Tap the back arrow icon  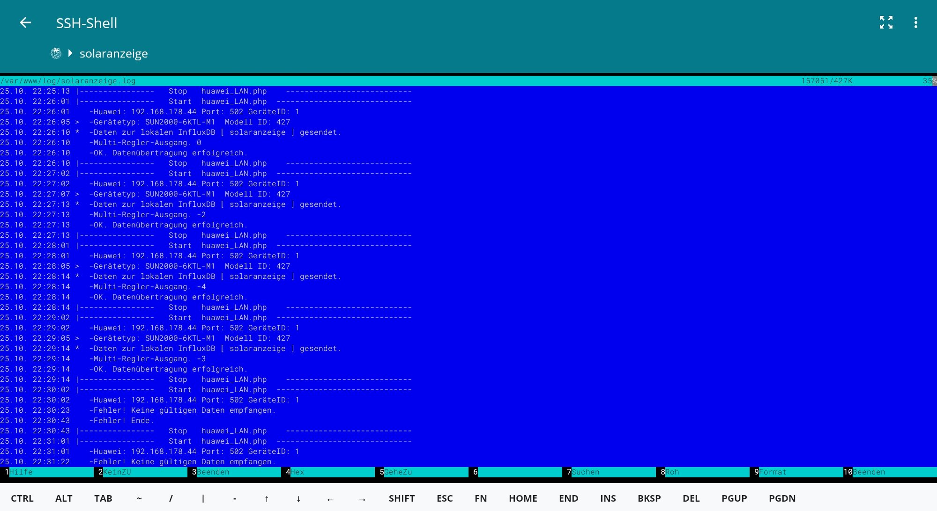(25, 22)
